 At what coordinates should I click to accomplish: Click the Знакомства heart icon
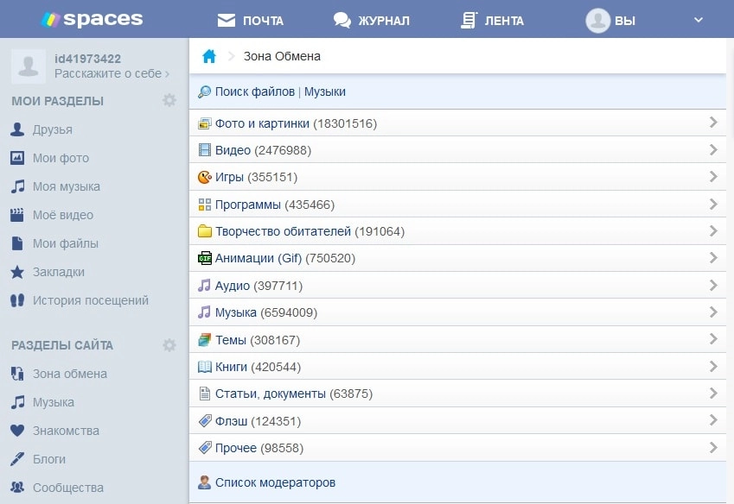coord(16,431)
